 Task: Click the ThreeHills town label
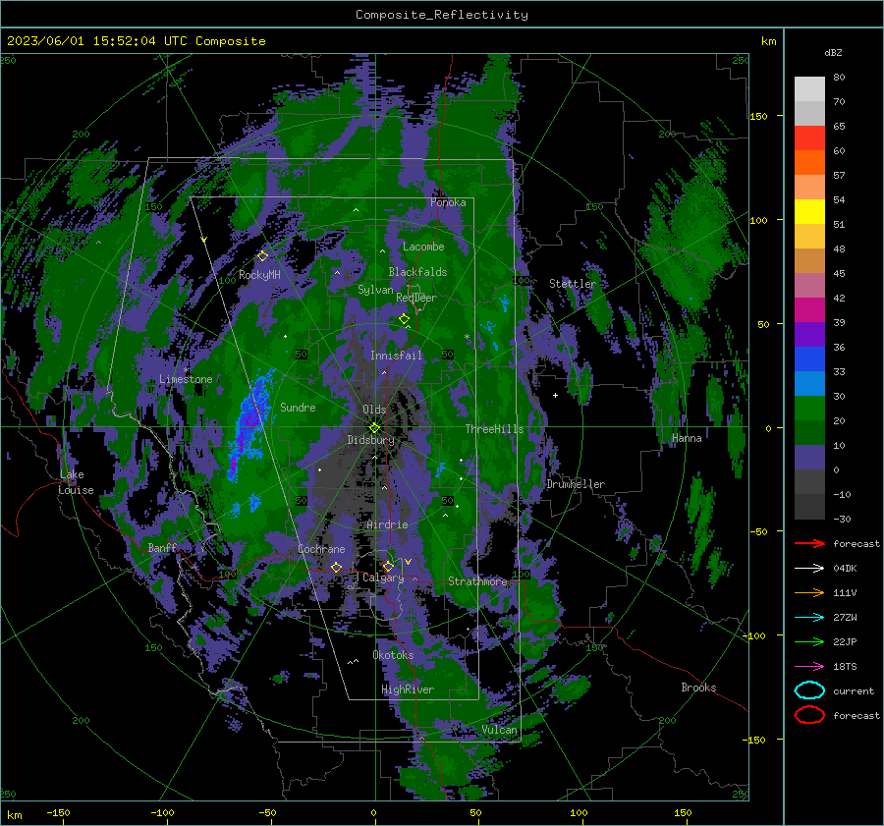(x=494, y=429)
